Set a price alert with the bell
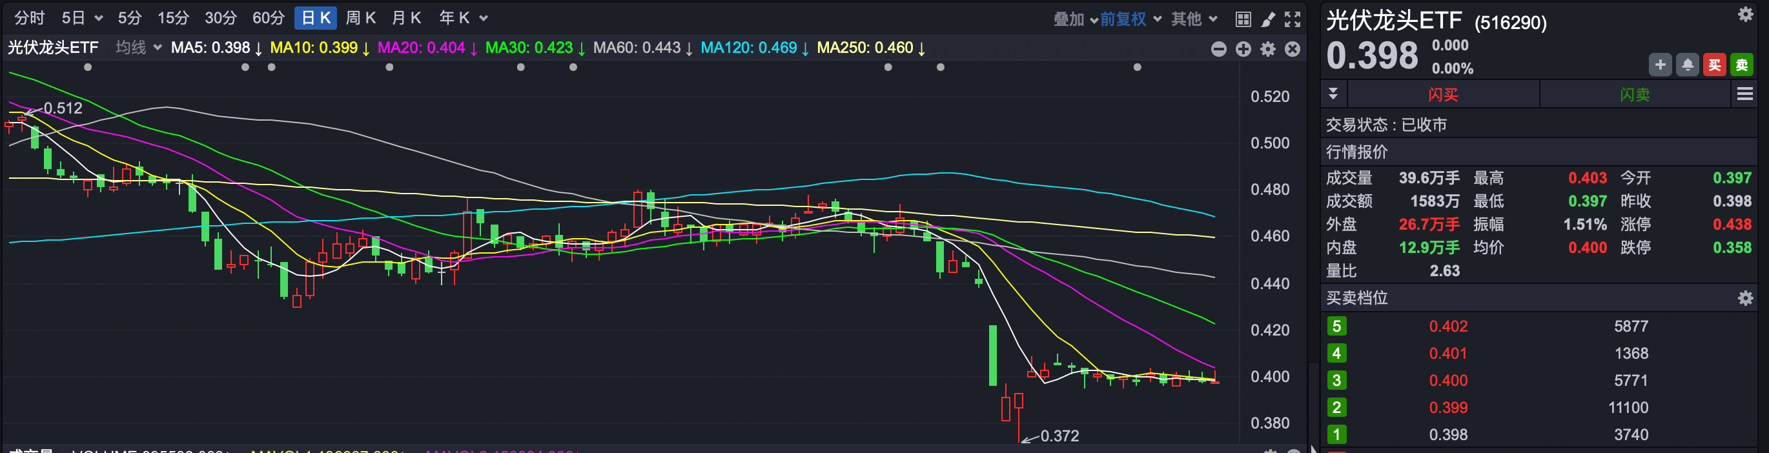The width and height of the screenshot is (1769, 453). 1686,65
